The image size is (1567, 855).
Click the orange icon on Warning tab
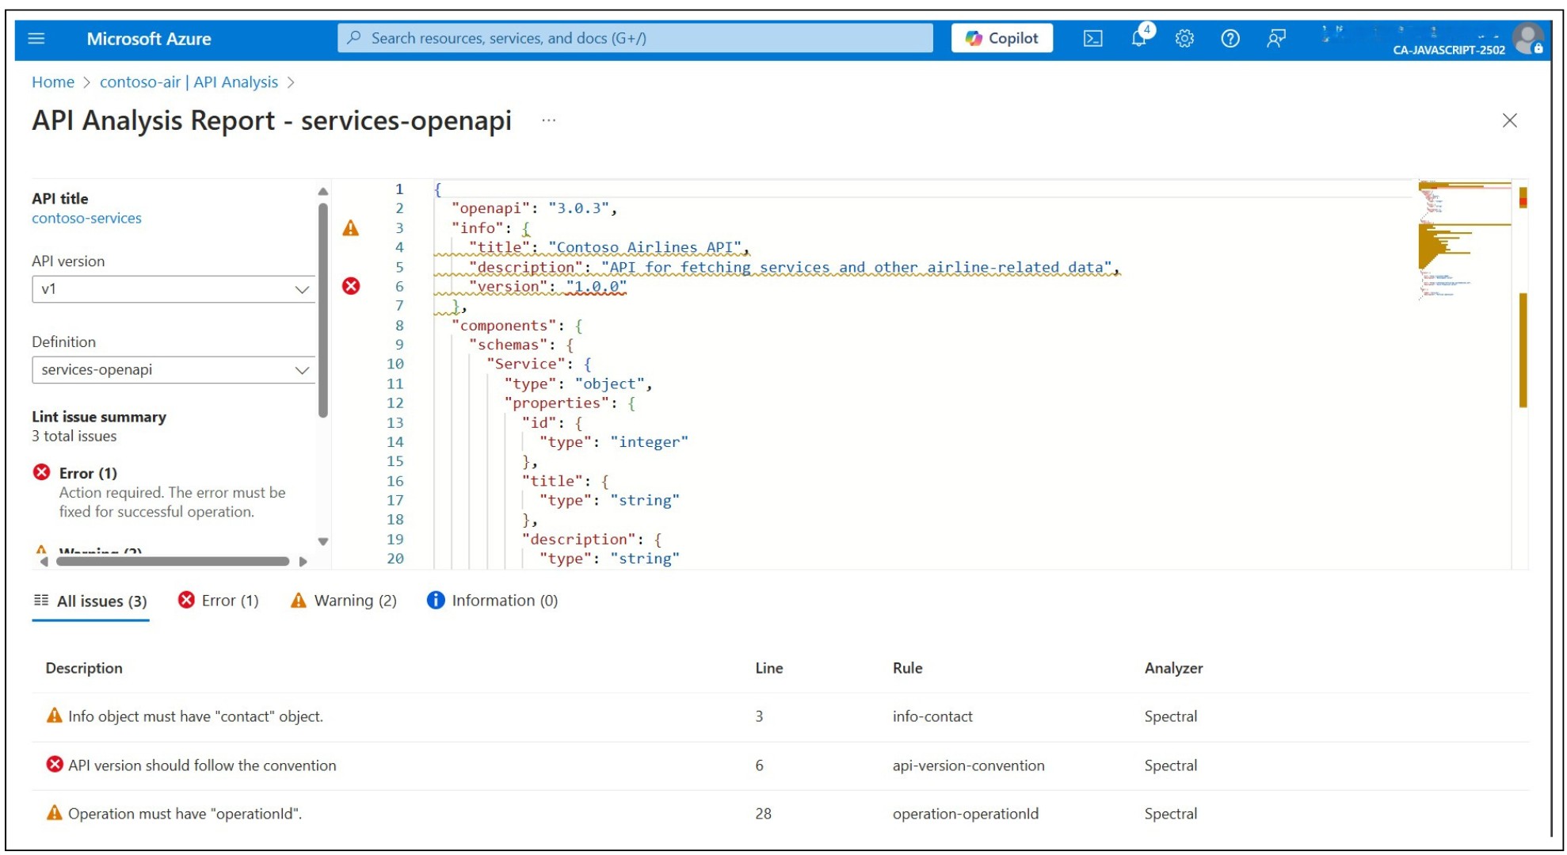(x=298, y=600)
